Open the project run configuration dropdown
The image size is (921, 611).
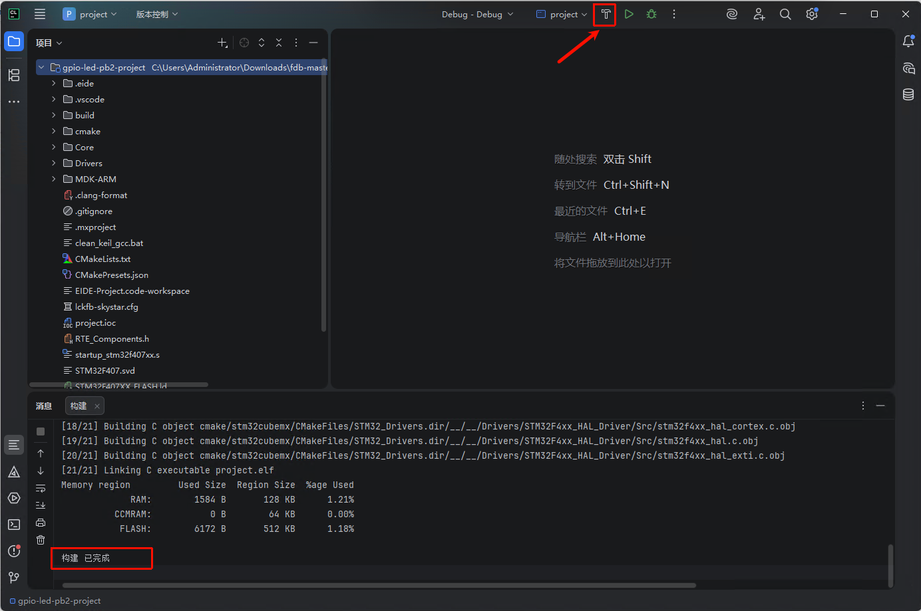562,14
